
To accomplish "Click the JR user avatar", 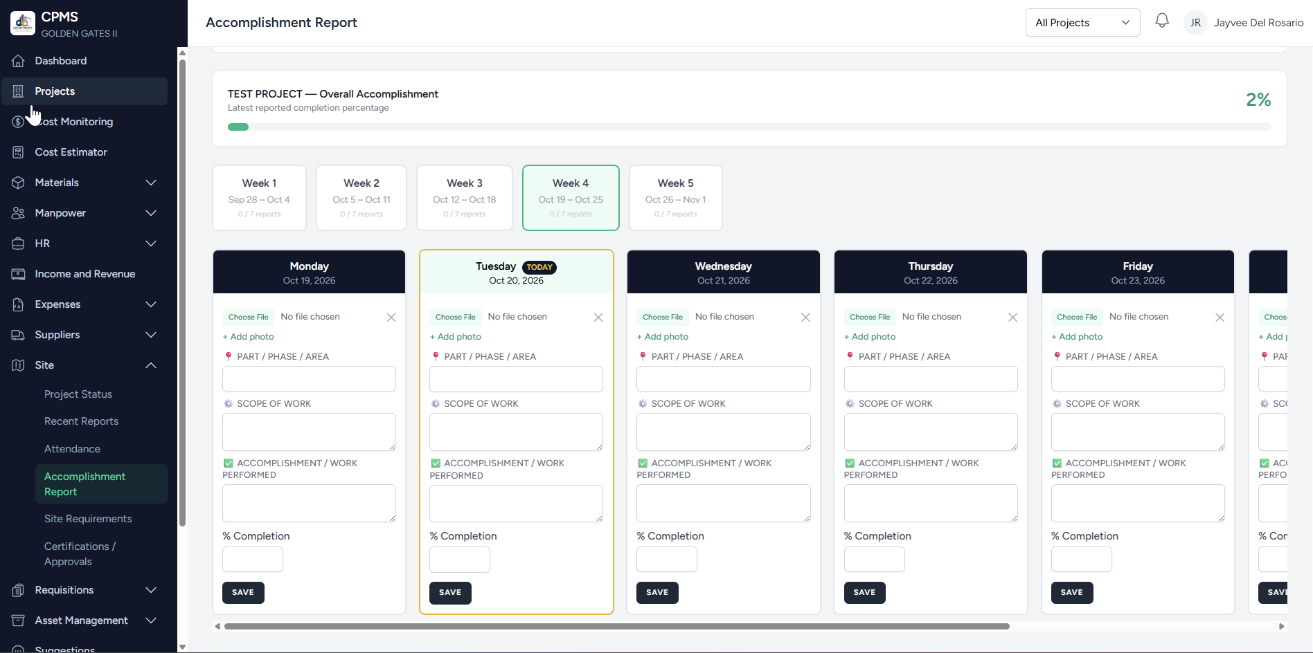I will tap(1195, 23).
